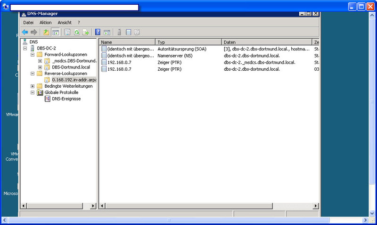Click the 0.168.192.in-addr.arpa zone icon
The height and width of the screenshot is (225, 377).
click(x=47, y=80)
